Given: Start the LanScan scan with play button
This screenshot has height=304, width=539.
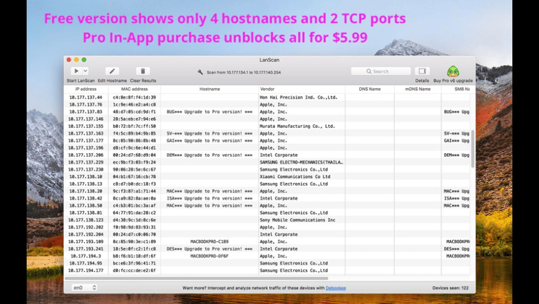Looking at the screenshot, I should click(76, 71).
